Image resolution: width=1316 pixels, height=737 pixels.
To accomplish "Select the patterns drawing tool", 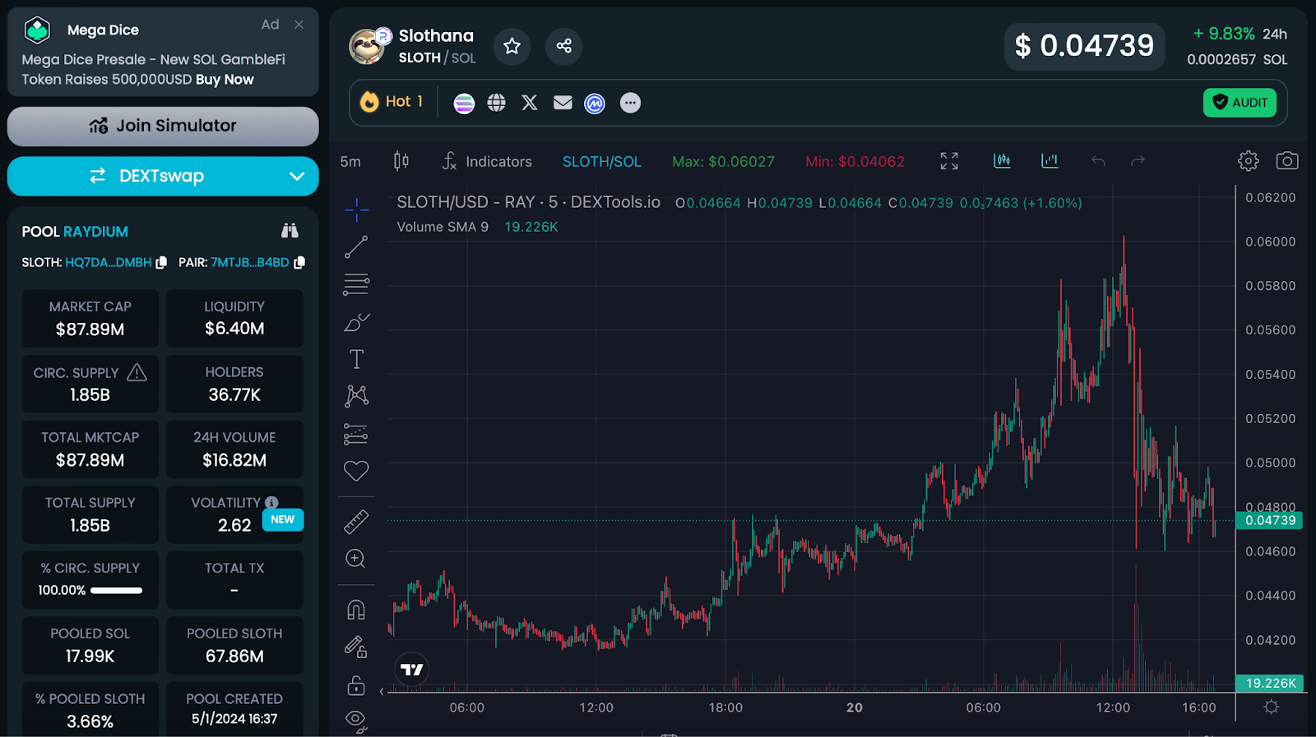I will tap(356, 396).
